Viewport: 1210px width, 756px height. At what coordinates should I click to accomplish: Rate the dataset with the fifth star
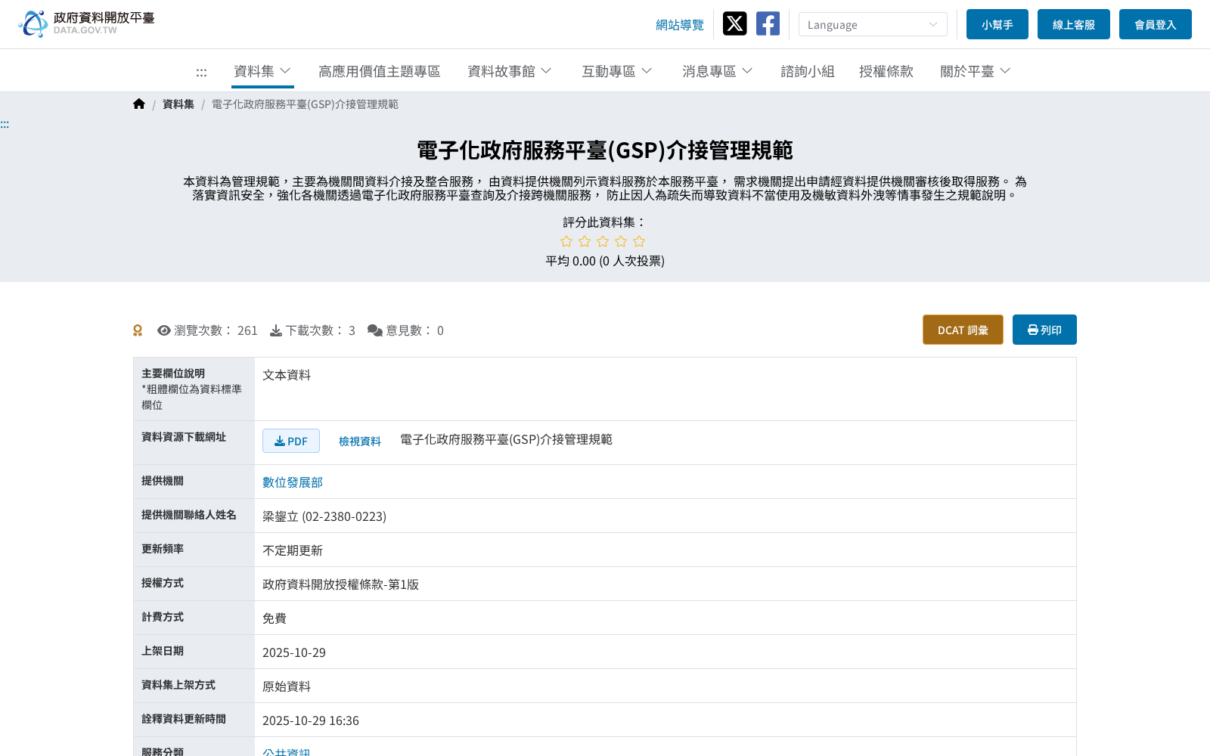click(639, 241)
